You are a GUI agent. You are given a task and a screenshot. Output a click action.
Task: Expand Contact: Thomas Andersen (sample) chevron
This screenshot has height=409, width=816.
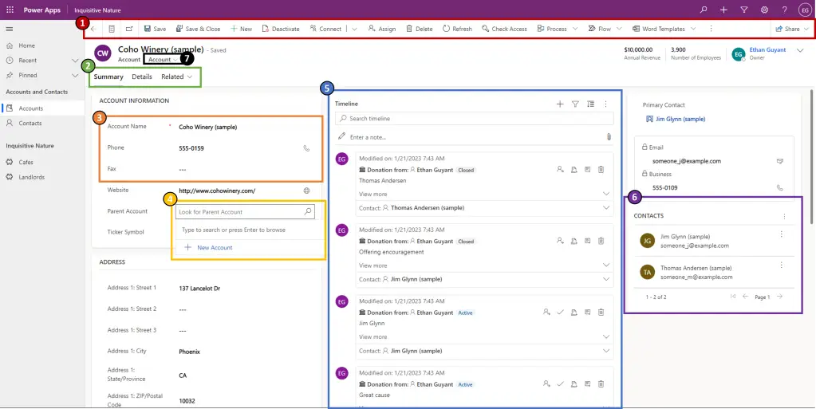tap(605, 207)
